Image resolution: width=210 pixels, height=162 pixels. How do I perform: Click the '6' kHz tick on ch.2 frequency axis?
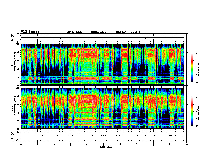(19, 105)
